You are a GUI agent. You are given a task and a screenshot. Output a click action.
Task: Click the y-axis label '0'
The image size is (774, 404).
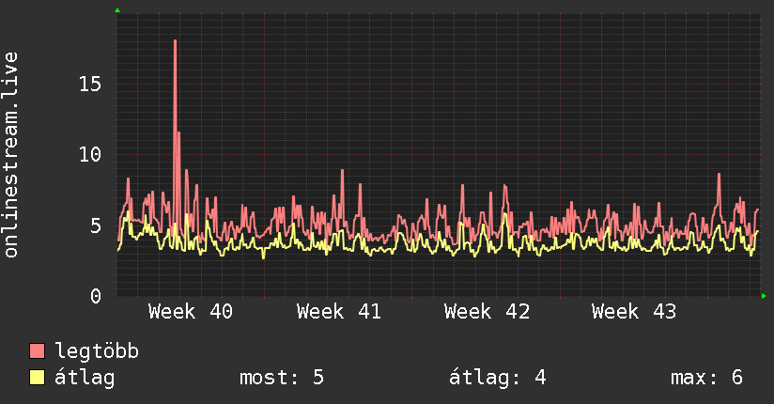(x=96, y=296)
